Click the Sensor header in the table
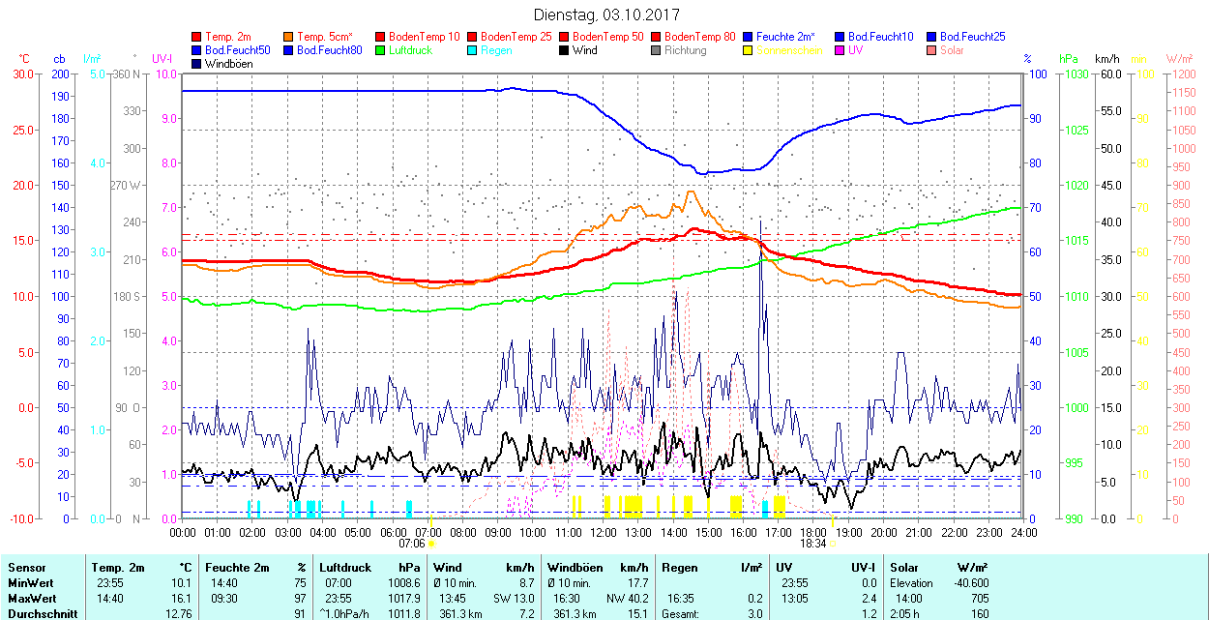This screenshot has height=620, width=1209. (x=27, y=568)
